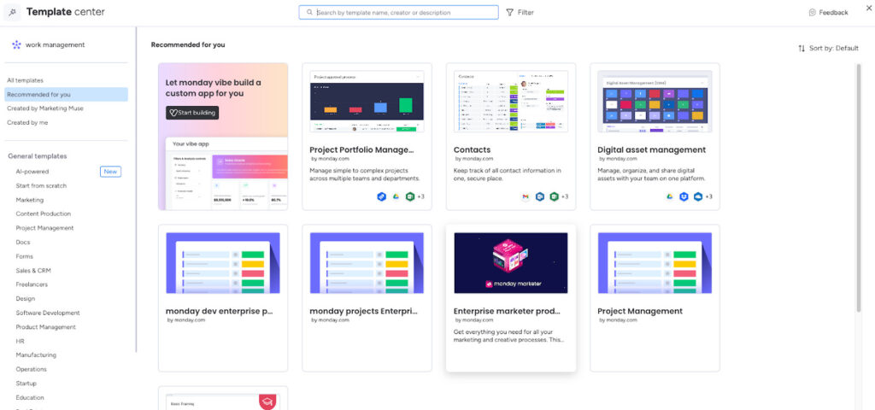Click the Template center wand icon
The image size is (875, 410).
click(12, 12)
